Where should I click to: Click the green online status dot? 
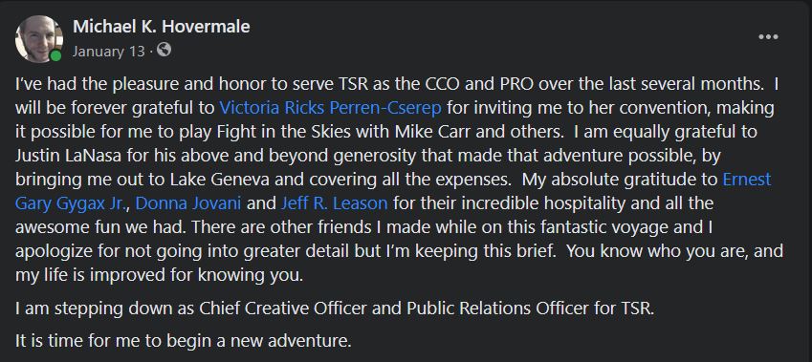pyautogui.click(x=55, y=55)
